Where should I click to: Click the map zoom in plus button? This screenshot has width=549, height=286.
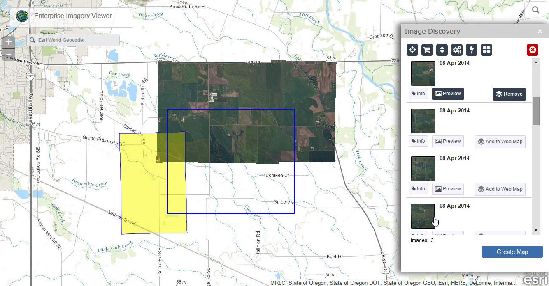[9, 42]
